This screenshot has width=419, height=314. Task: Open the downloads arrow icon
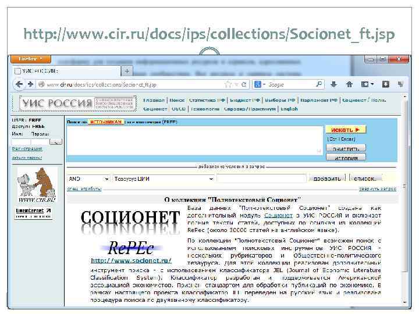334,85
